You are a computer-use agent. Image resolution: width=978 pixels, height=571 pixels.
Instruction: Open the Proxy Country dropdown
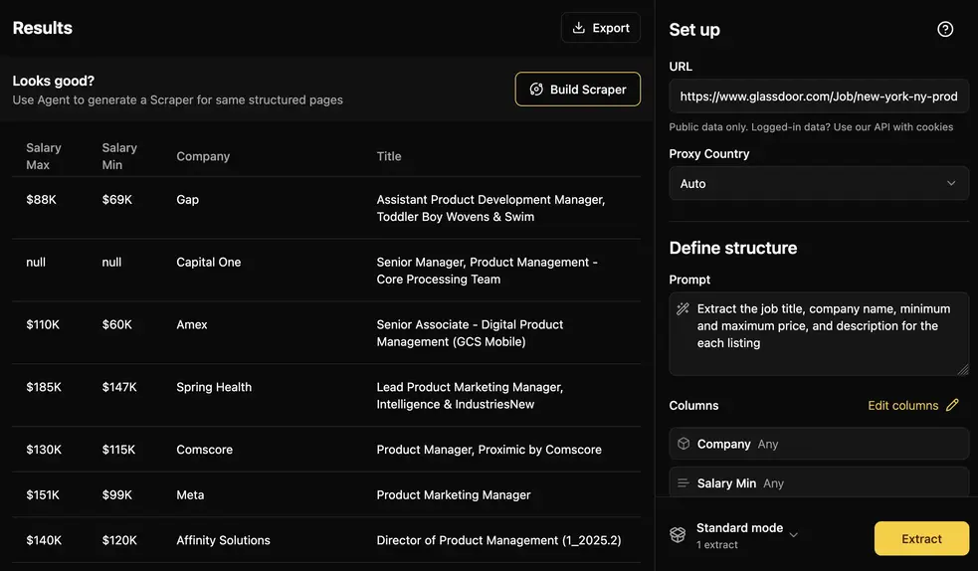pos(818,183)
